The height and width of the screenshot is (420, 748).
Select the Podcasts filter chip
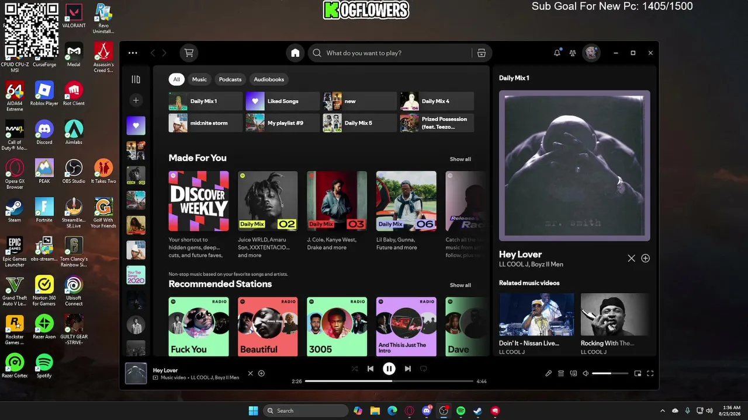coord(230,79)
